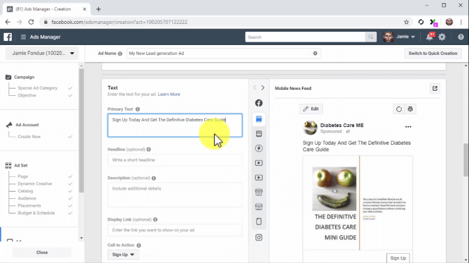Click Learn More link
469x263 pixels.
[168, 94]
